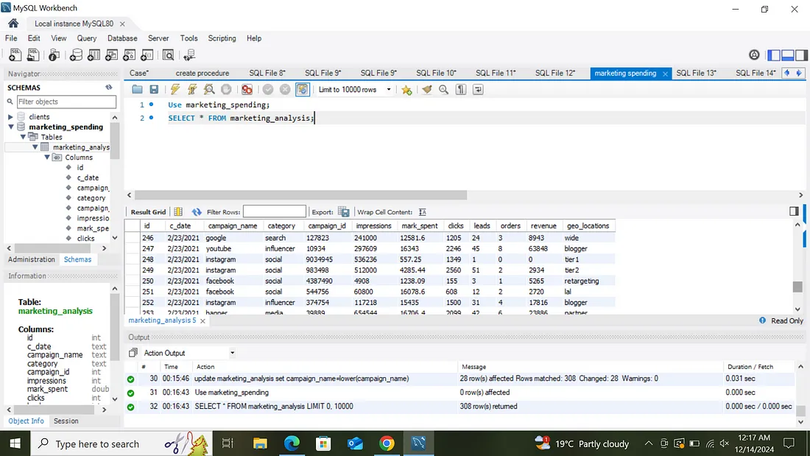
Task: Click the search table data icon
Action: coord(168,55)
